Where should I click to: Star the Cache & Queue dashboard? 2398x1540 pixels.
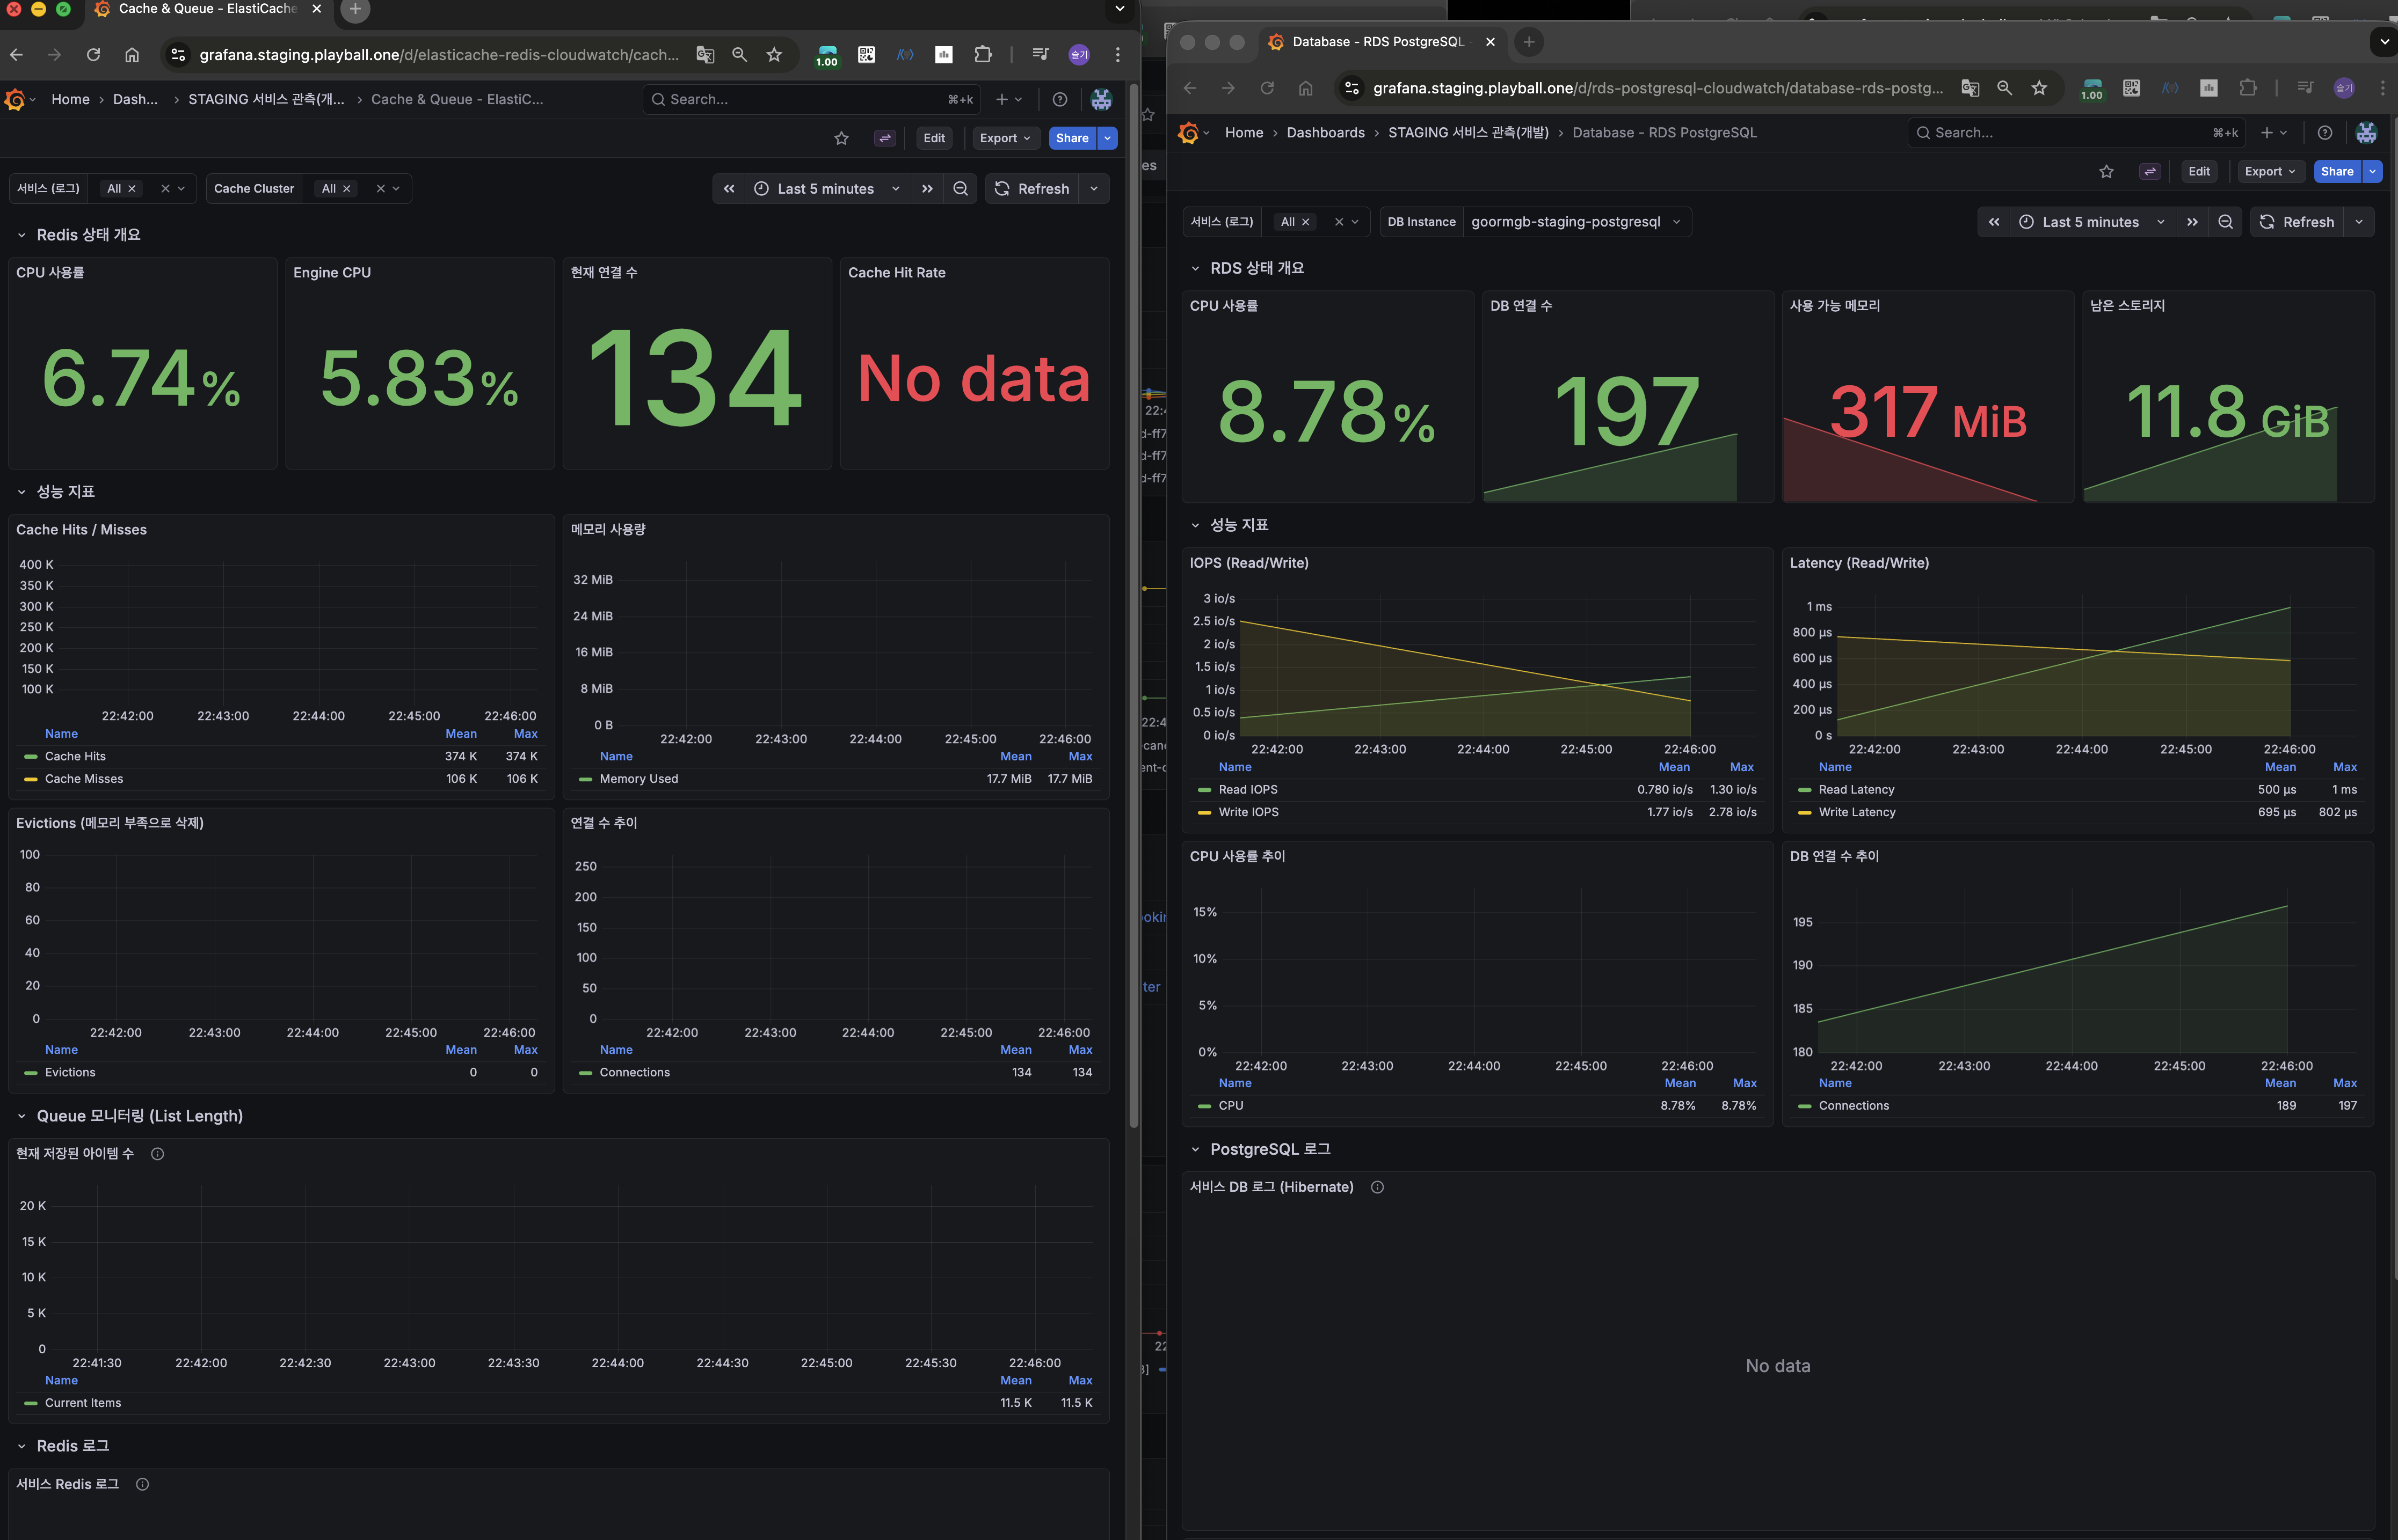pos(841,138)
